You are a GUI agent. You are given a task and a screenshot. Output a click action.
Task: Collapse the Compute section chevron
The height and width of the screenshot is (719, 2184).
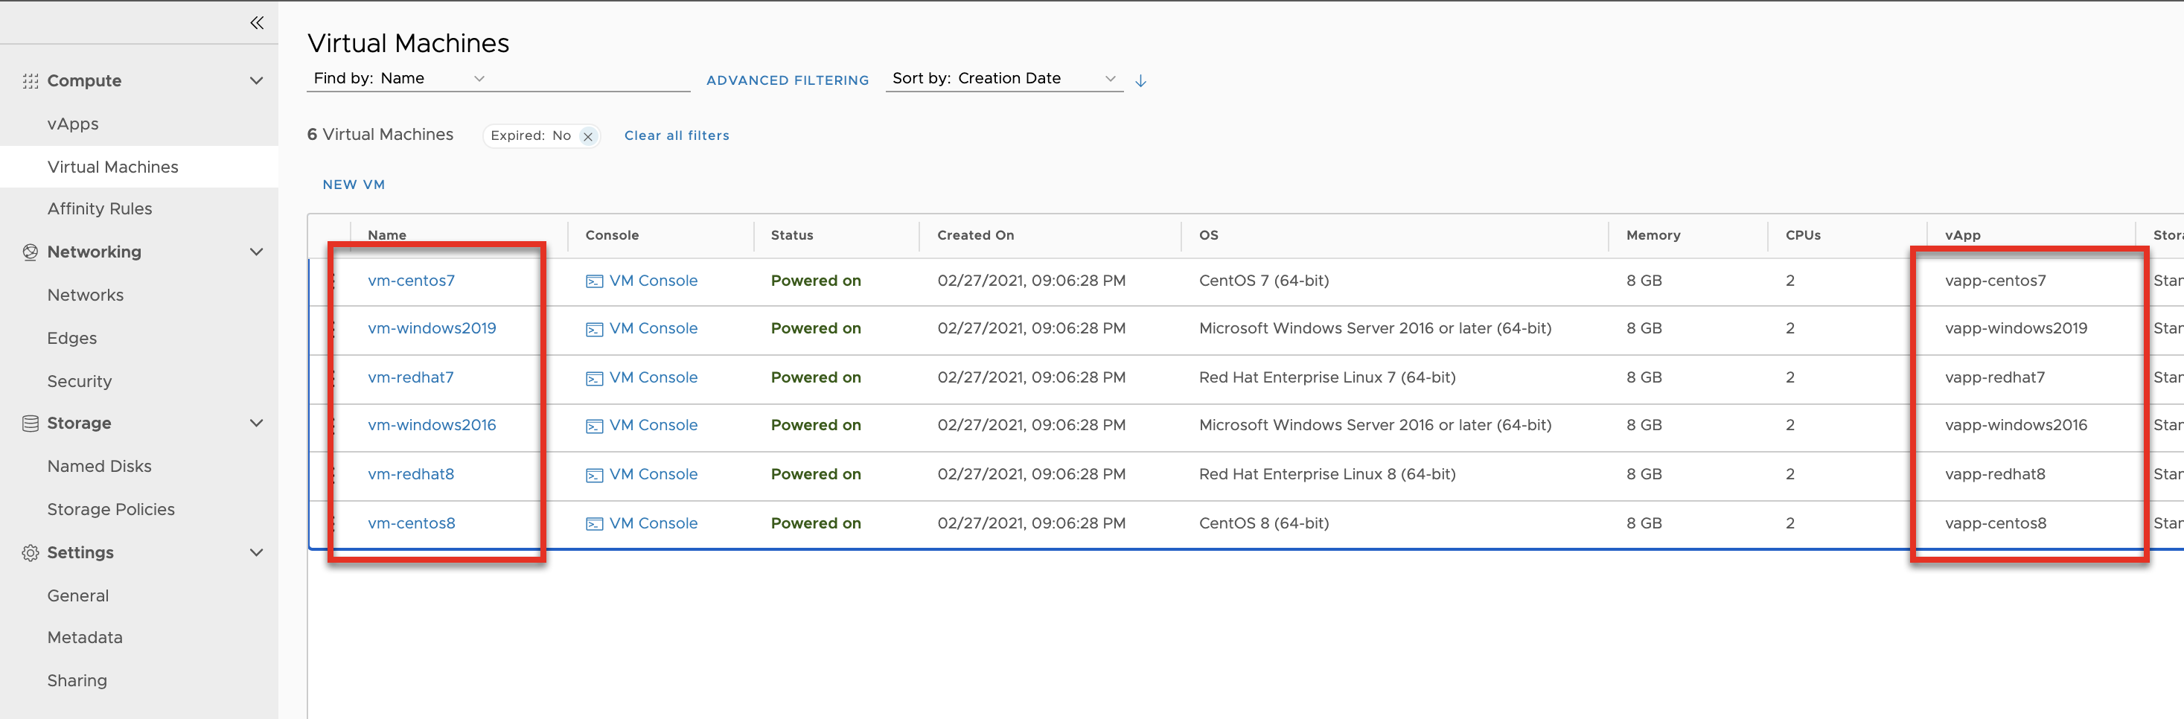256,81
